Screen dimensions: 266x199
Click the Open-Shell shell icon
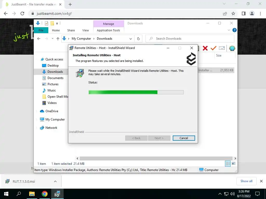coord(232,48)
